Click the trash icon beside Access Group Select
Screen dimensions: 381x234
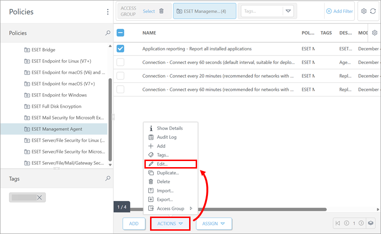[161, 11]
